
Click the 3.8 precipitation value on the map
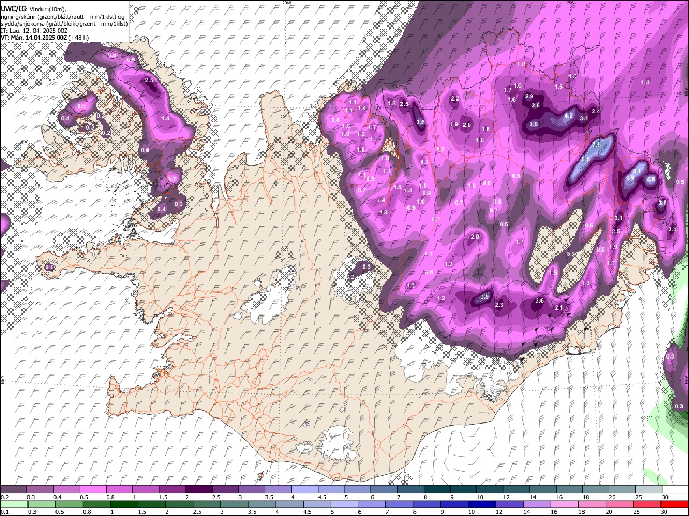tap(663, 203)
